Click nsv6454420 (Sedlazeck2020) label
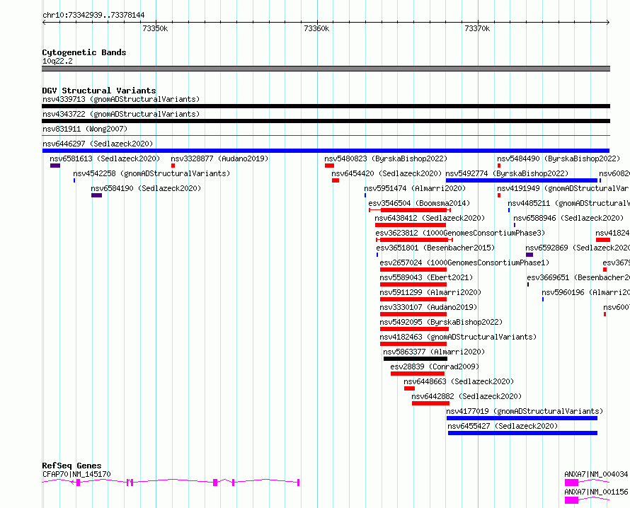Viewport: 630px width, 508px height. click(x=386, y=173)
